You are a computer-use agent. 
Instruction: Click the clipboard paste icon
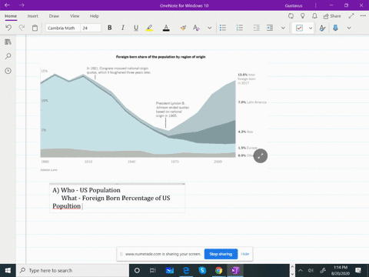(x=35, y=28)
